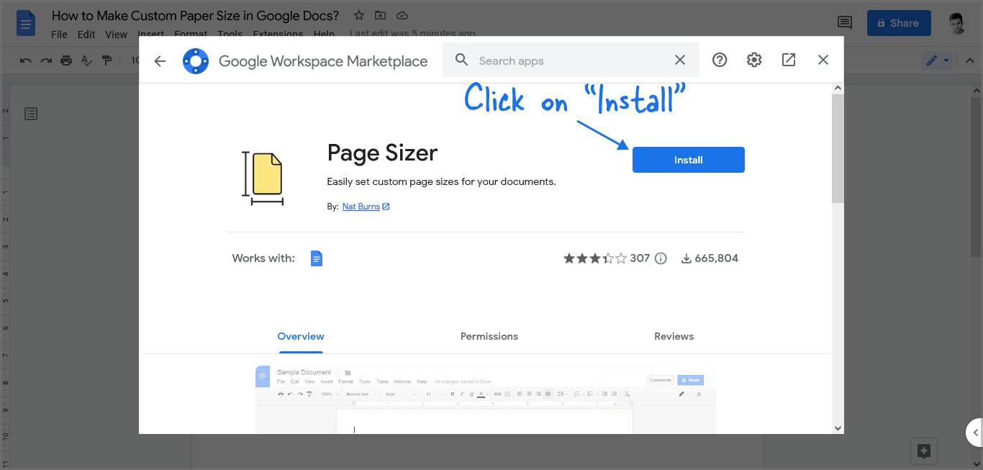
Task: Open Google Workspace Marketplace settings gear
Action: (753, 60)
